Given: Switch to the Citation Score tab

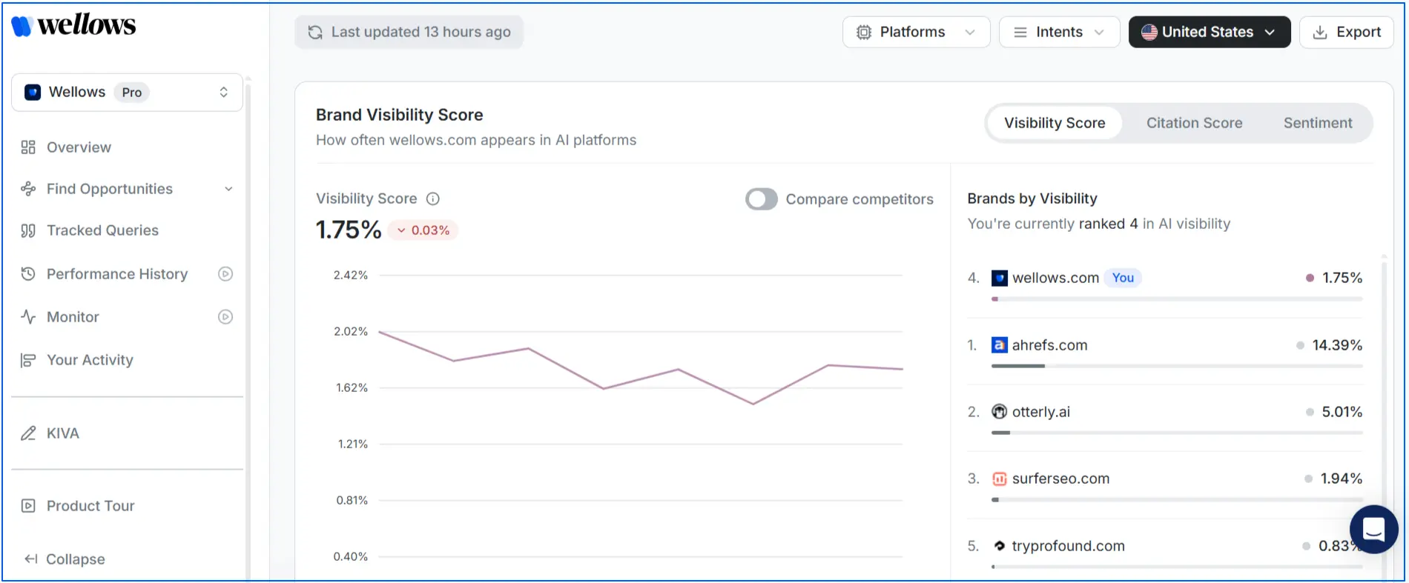Looking at the screenshot, I should click(x=1194, y=123).
